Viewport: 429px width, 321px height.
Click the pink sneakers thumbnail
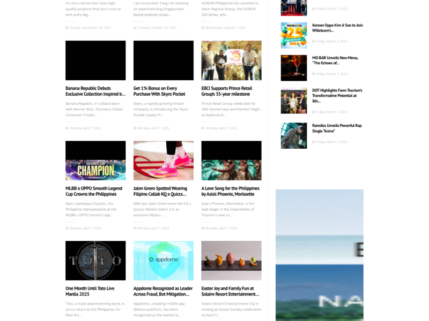(164, 160)
